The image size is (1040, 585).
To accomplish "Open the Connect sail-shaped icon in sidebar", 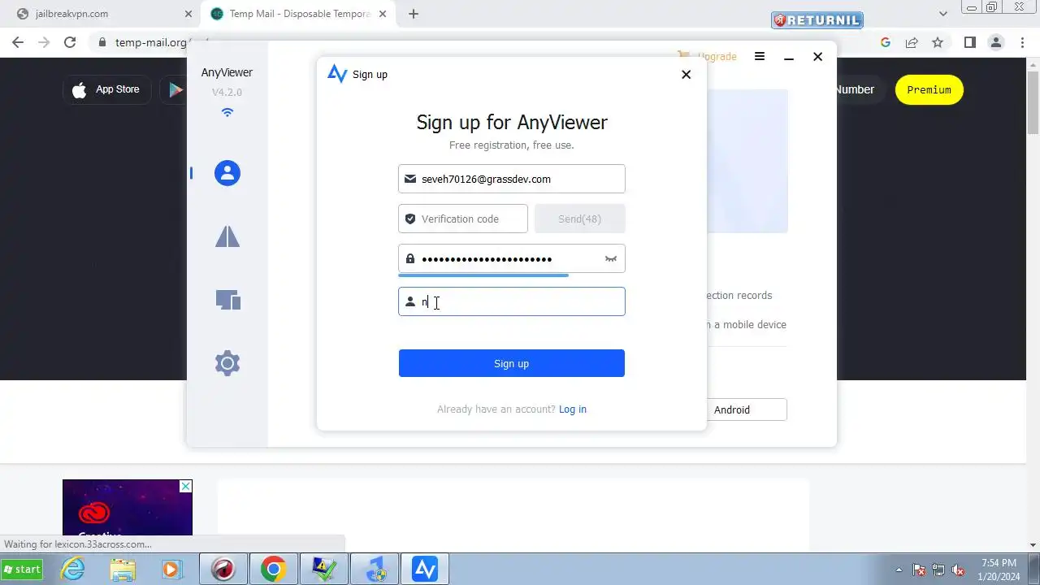I will click(x=227, y=236).
